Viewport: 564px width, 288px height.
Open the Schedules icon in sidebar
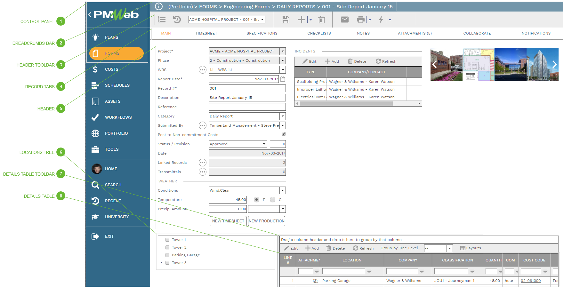[x=95, y=85]
